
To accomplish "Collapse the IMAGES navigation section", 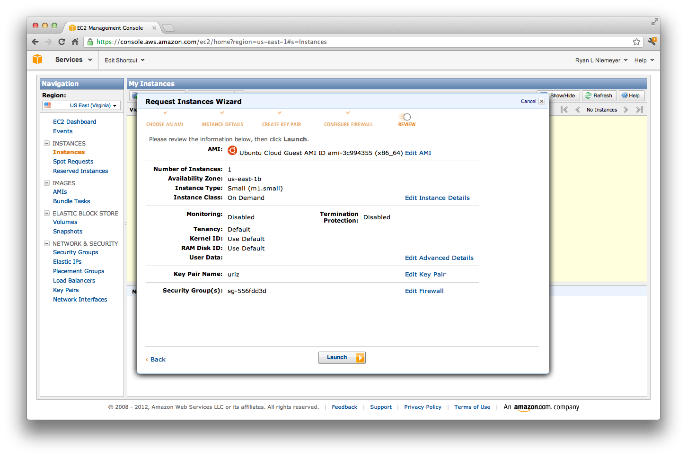I will (47, 183).
